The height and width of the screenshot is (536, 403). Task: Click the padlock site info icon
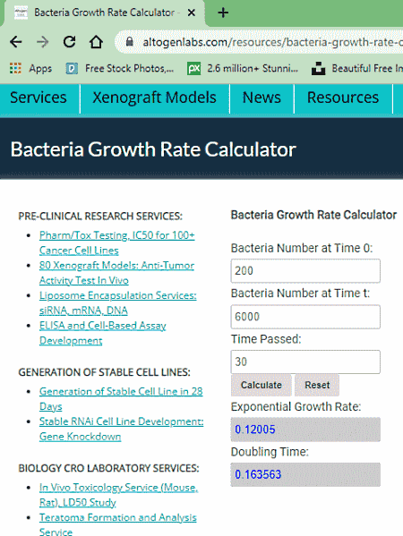coord(129,42)
